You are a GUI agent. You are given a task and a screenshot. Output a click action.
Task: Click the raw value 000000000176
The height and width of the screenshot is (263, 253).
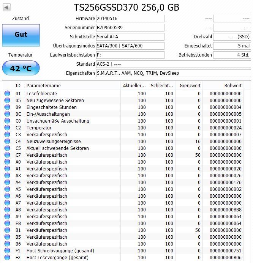226,183
